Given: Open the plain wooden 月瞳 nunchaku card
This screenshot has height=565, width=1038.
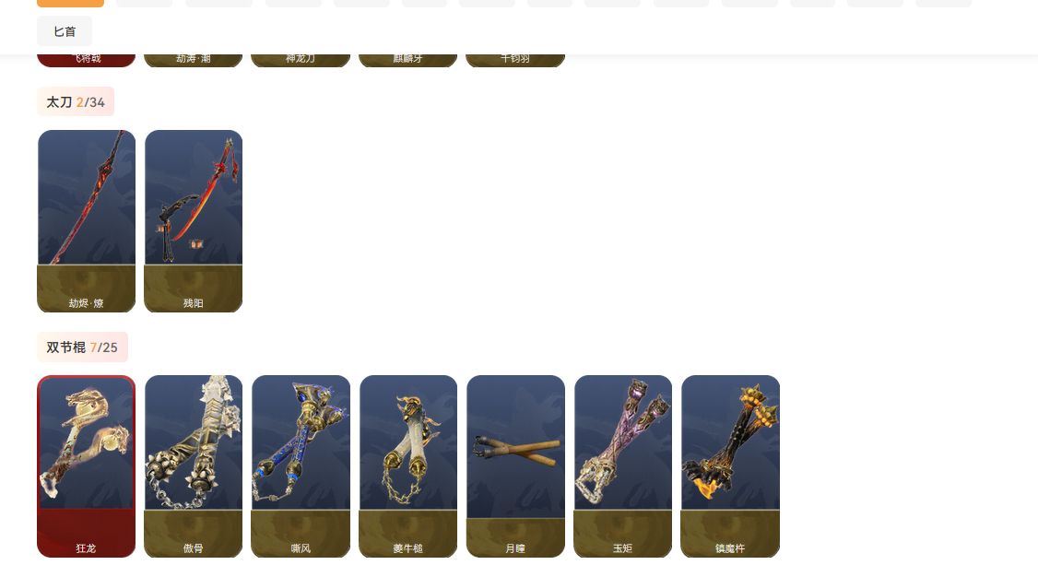Looking at the screenshot, I should click(x=515, y=466).
